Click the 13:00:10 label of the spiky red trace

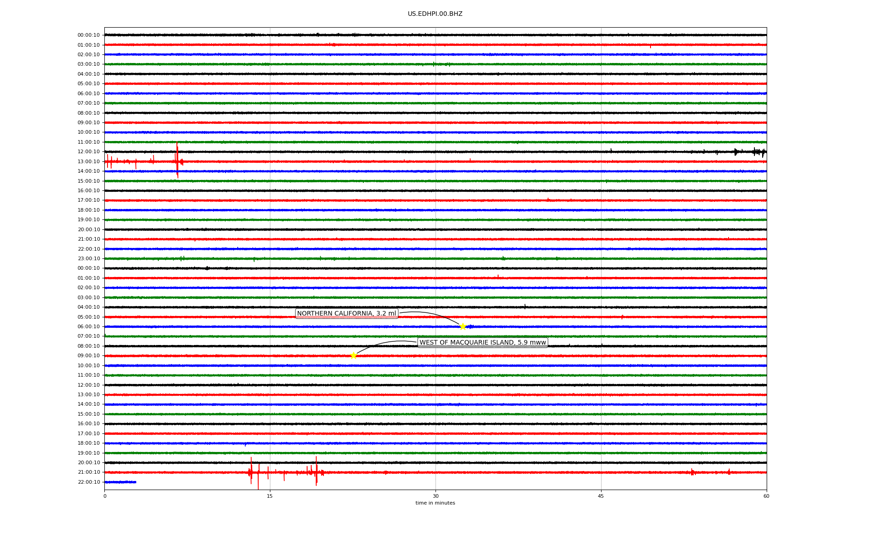pyautogui.click(x=88, y=162)
